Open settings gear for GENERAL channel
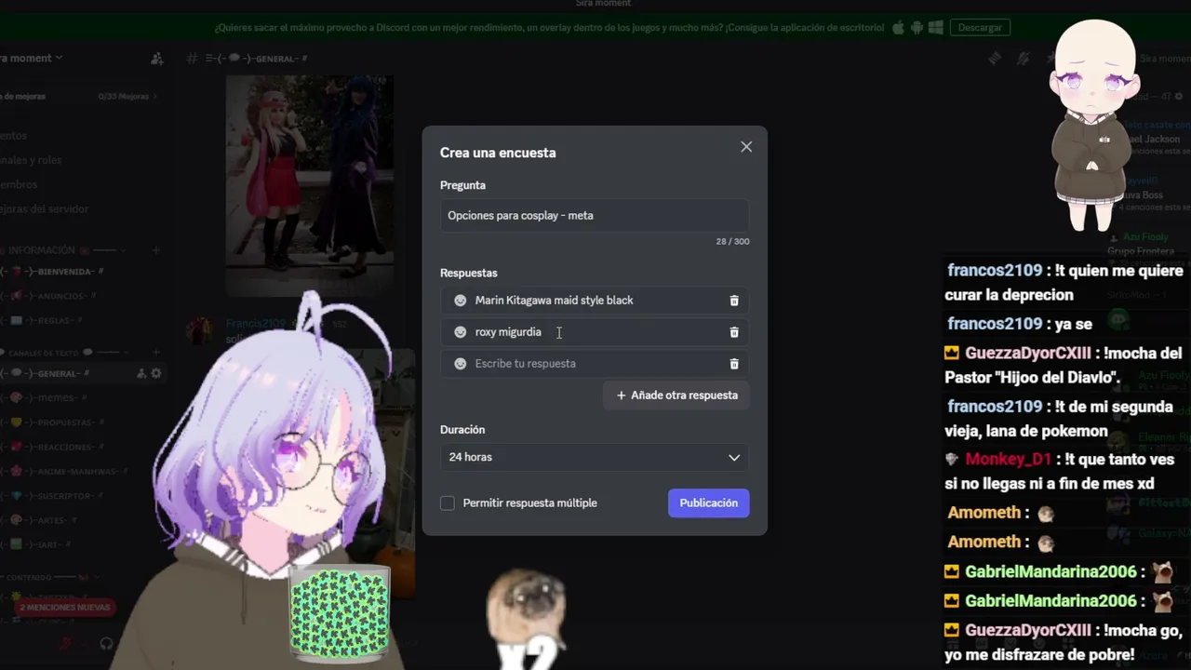 [156, 373]
